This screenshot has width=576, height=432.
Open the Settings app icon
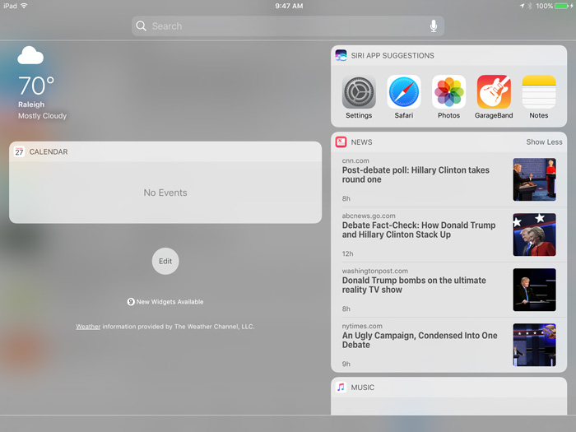coord(359,92)
